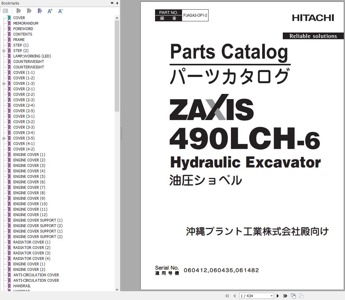Go to the next page

[x=278, y=296]
